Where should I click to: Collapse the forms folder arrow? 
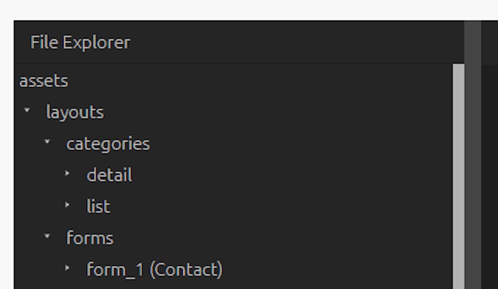click(47, 236)
